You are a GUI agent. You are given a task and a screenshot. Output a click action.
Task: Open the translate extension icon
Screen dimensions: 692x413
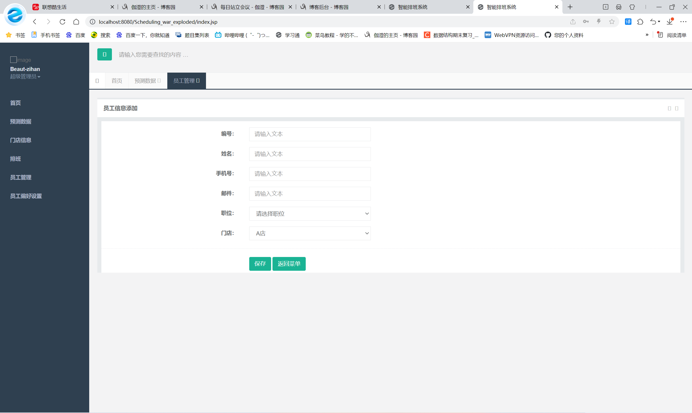[x=628, y=22]
